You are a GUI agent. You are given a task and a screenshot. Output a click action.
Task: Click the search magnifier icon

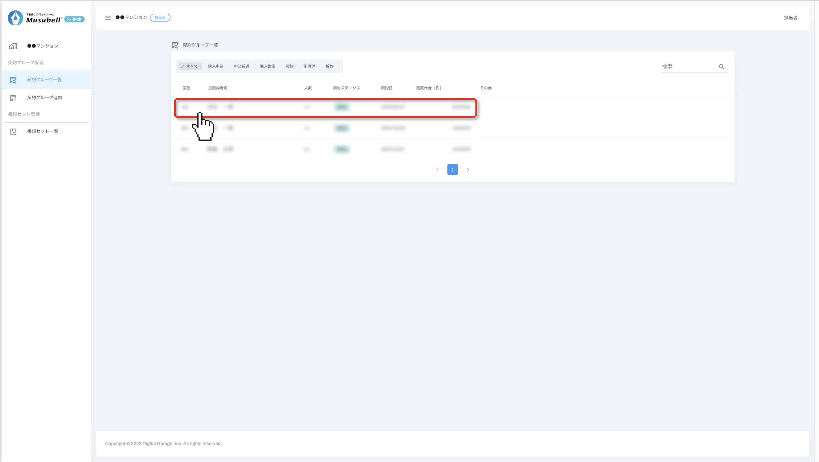click(x=721, y=67)
